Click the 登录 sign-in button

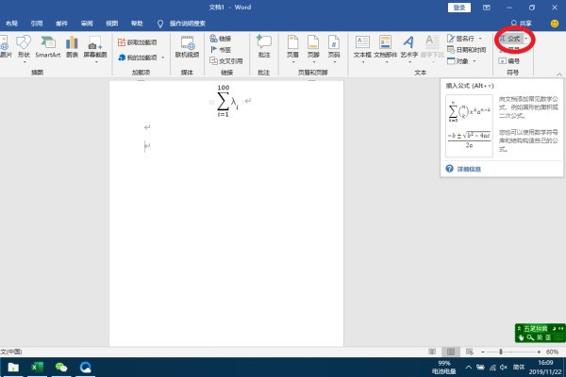459,7
